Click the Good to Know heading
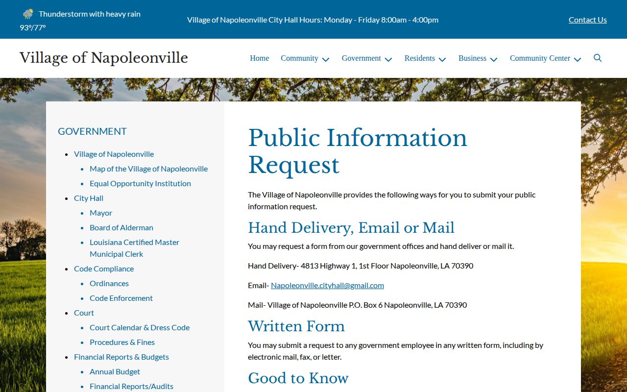Image resolution: width=627 pixels, height=392 pixels. point(298,378)
